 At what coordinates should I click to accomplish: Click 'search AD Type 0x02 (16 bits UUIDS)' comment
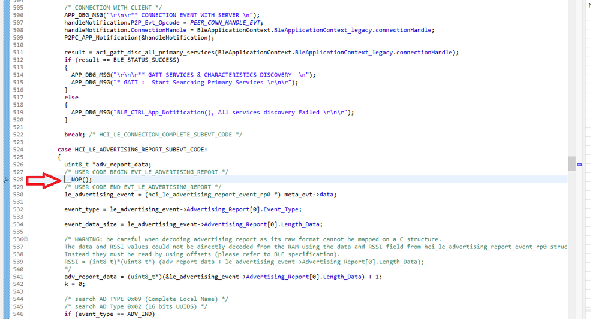point(136,306)
